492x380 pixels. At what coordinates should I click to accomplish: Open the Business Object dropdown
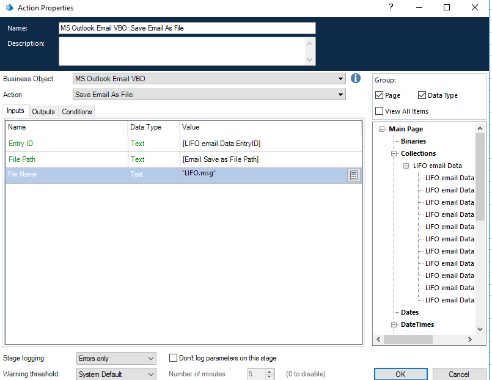click(x=340, y=79)
